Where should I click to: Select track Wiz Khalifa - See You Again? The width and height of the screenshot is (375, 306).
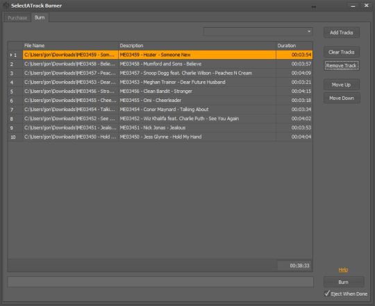tap(197, 119)
